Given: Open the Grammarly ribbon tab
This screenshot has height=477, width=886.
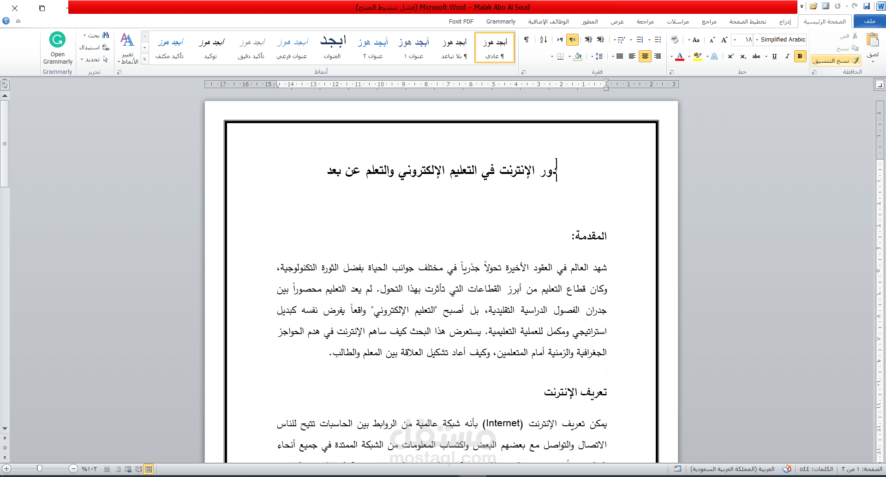Looking at the screenshot, I should 501,21.
